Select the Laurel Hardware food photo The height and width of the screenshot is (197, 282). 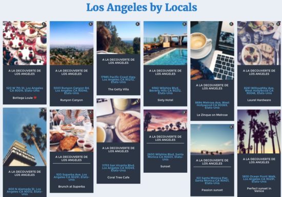tap(259, 43)
